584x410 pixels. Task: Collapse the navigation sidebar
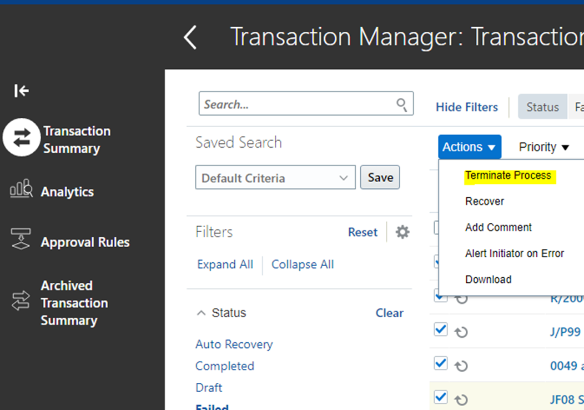pyautogui.click(x=21, y=91)
